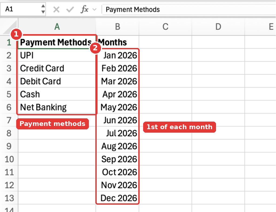Select the May 2026 cell
This screenshot has height=212, width=276.
click(x=117, y=107)
